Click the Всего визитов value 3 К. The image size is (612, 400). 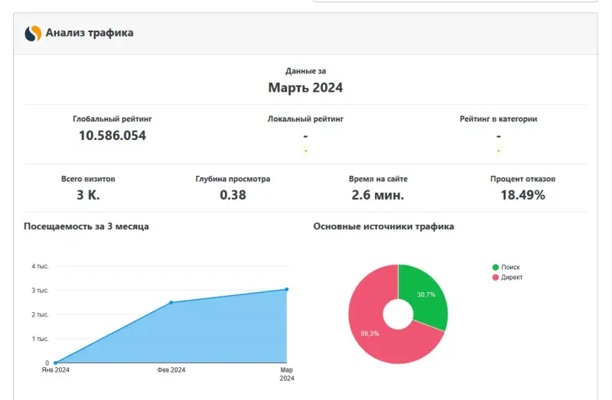[x=88, y=194]
